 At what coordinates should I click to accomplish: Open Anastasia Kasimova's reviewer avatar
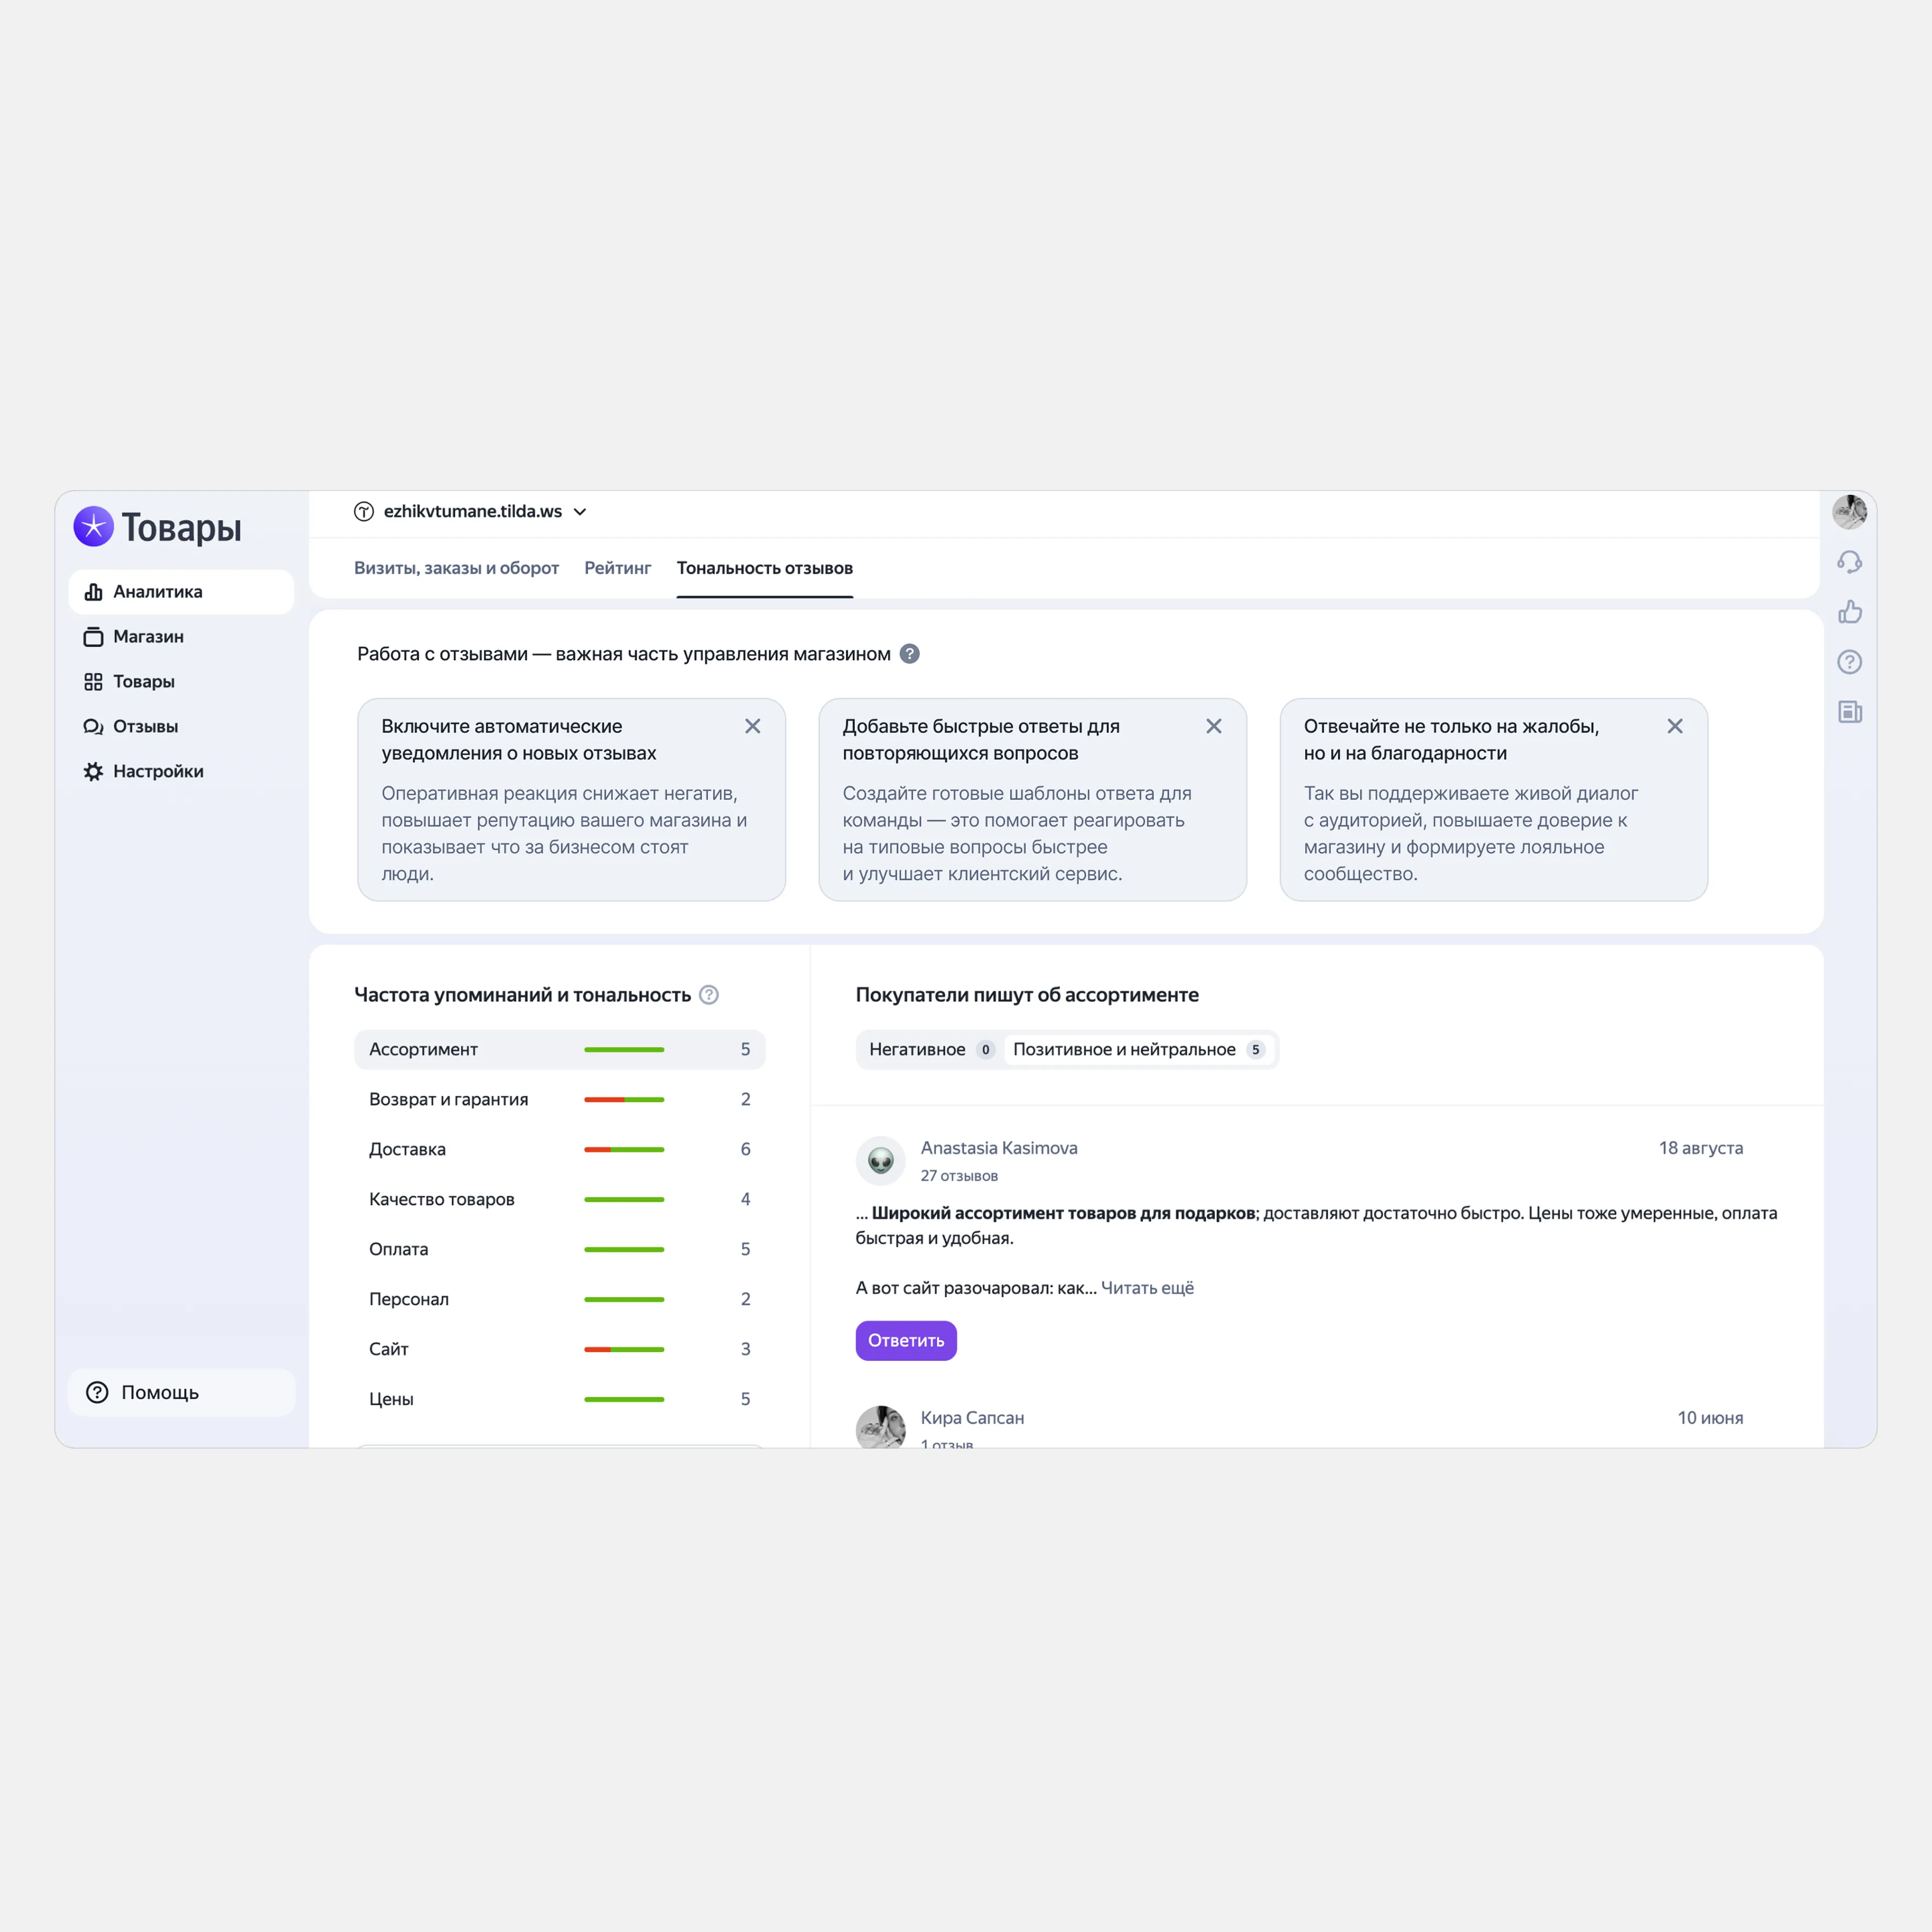click(x=880, y=1160)
